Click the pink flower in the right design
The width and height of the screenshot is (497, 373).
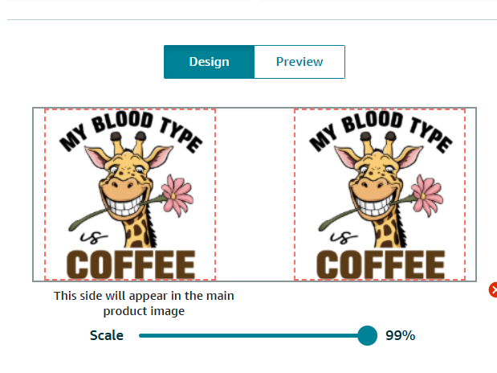click(x=428, y=194)
